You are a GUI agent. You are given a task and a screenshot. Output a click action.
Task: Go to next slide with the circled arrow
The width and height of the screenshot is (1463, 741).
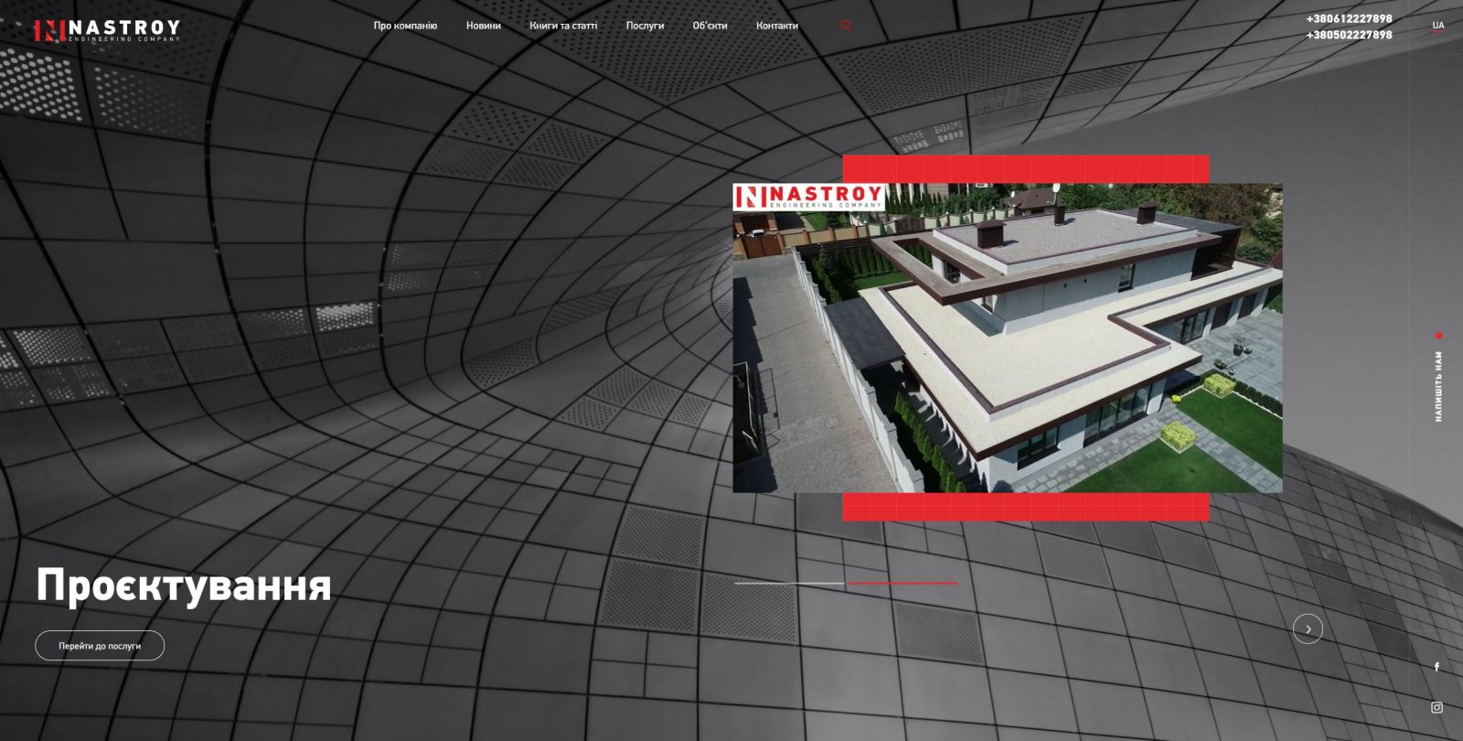pos(1308,628)
